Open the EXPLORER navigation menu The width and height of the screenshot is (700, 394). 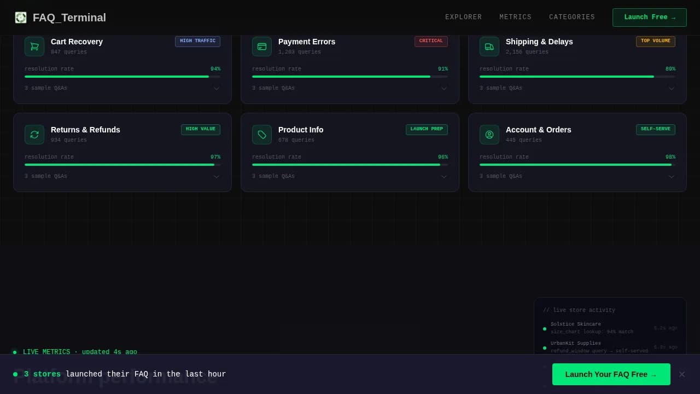463,17
